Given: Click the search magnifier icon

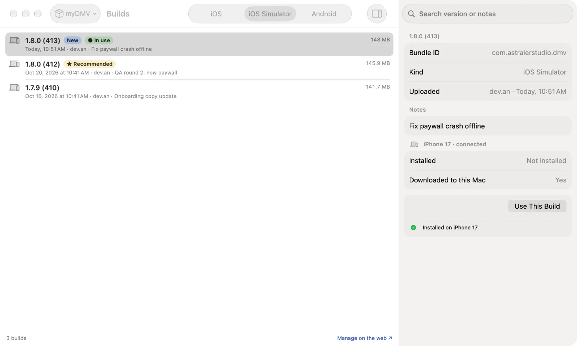Looking at the screenshot, I should 411,14.
